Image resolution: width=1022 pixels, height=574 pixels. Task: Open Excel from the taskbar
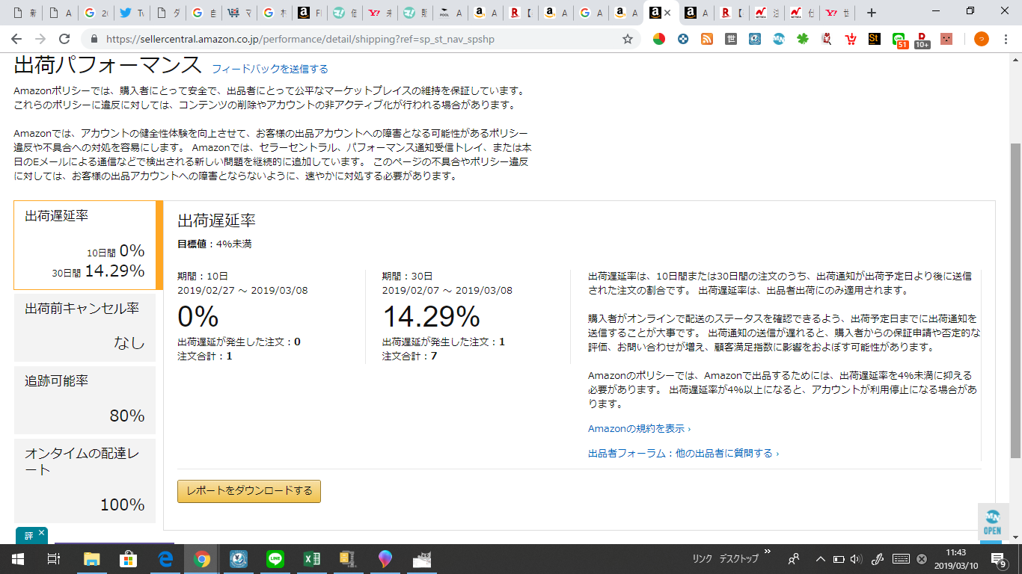coord(311,559)
